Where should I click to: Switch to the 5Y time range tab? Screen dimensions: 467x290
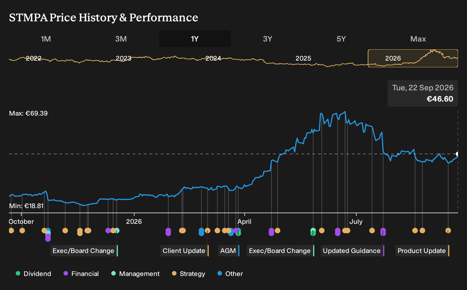(341, 39)
